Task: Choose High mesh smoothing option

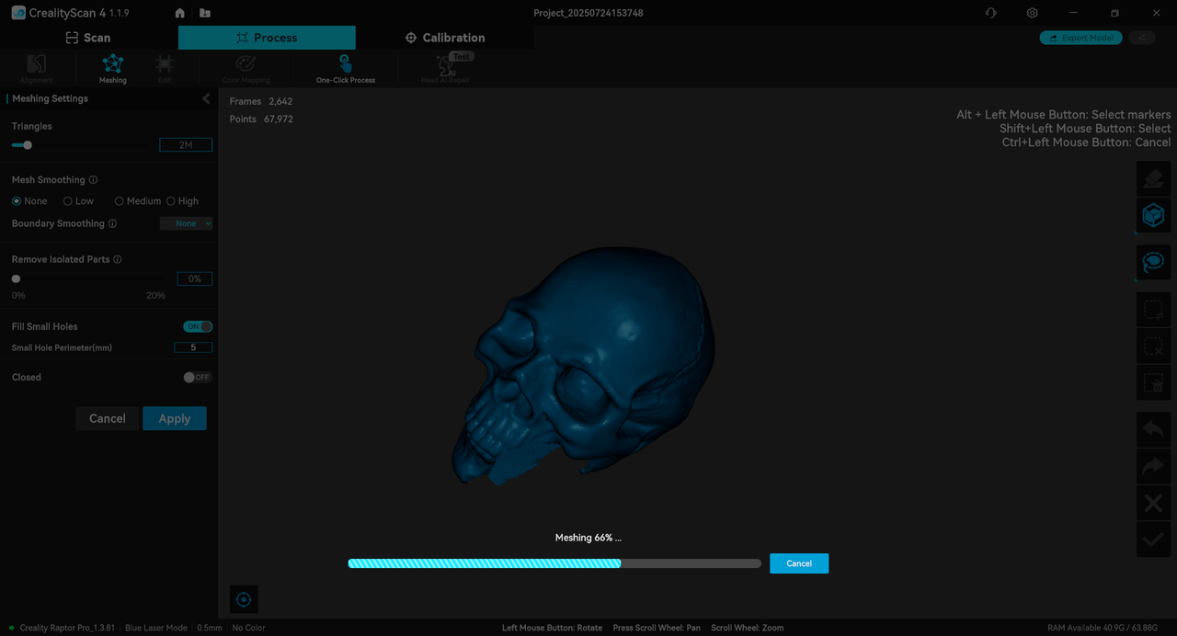Action: (171, 201)
